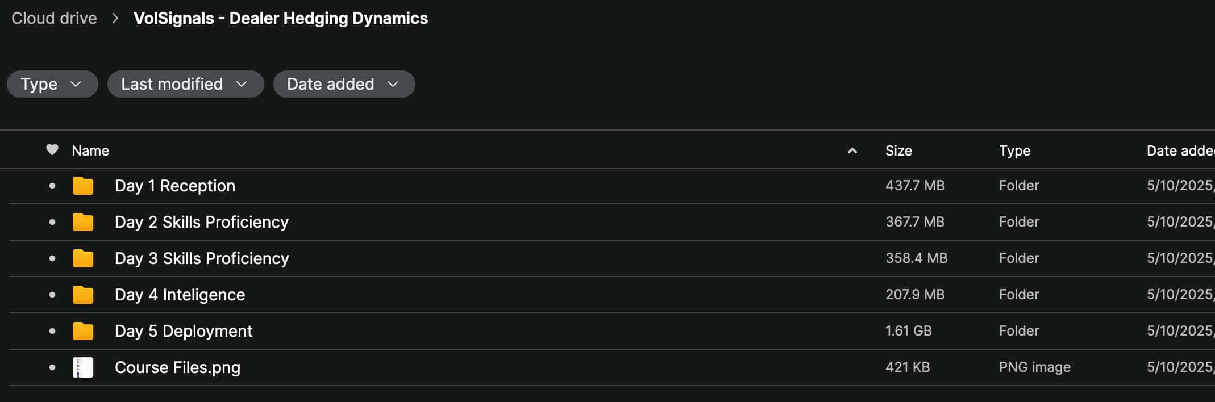The height and width of the screenshot is (402, 1215).
Task: Open the Date added filter dropdown
Action: pos(344,84)
